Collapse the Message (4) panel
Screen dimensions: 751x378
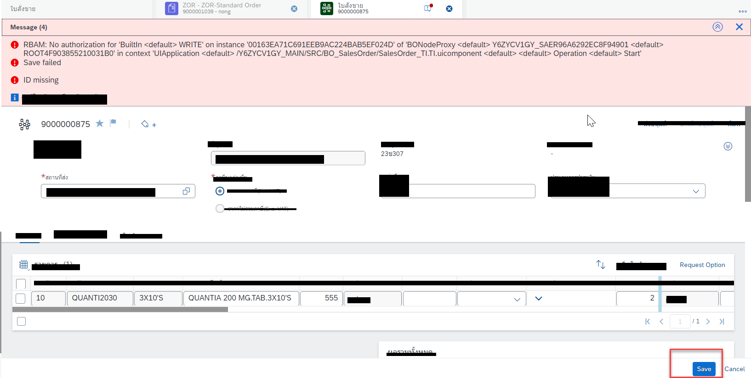717,27
